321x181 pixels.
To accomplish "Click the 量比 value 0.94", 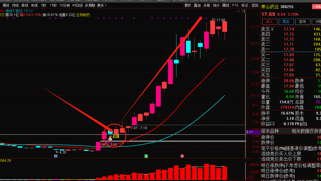I will [290, 97].
